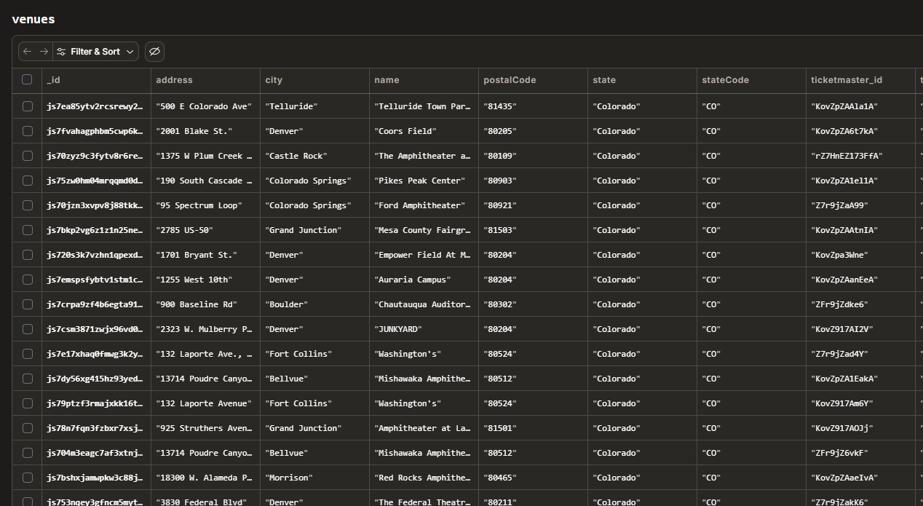This screenshot has height=506, width=923.
Task: Select the Auraria Campus row checkbox
Action: coord(28,280)
